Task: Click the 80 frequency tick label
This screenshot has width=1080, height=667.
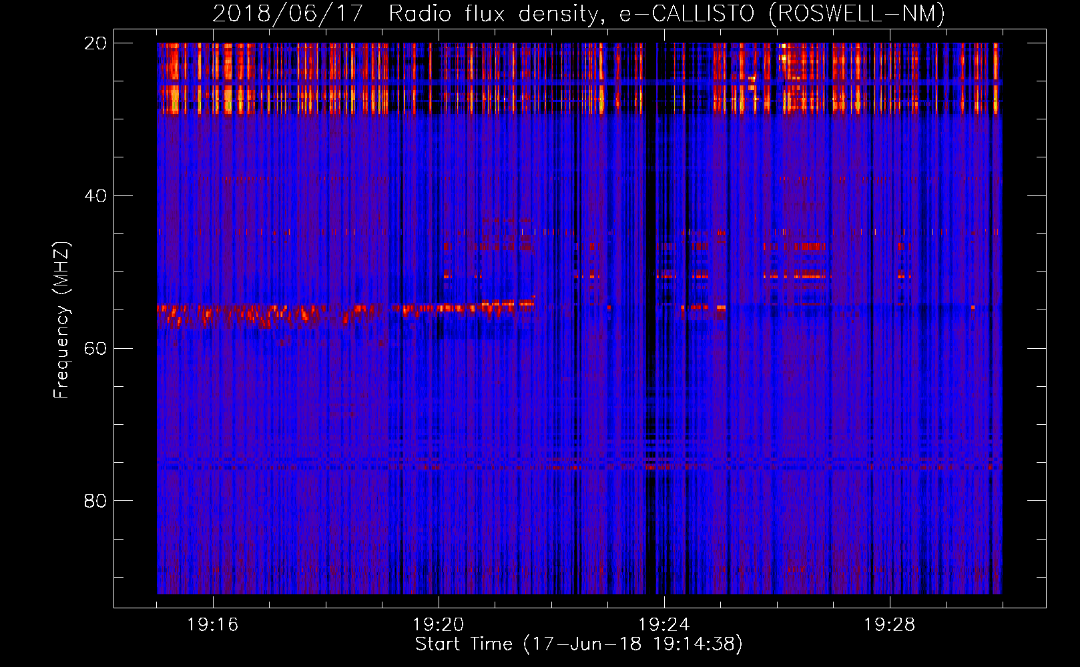Action: (x=95, y=501)
